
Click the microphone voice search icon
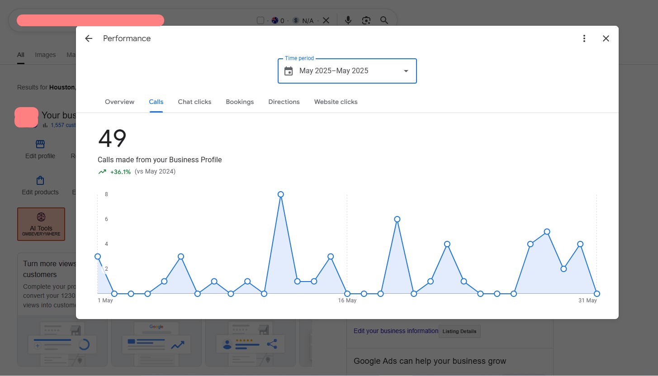pyautogui.click(x=348, y=20)
